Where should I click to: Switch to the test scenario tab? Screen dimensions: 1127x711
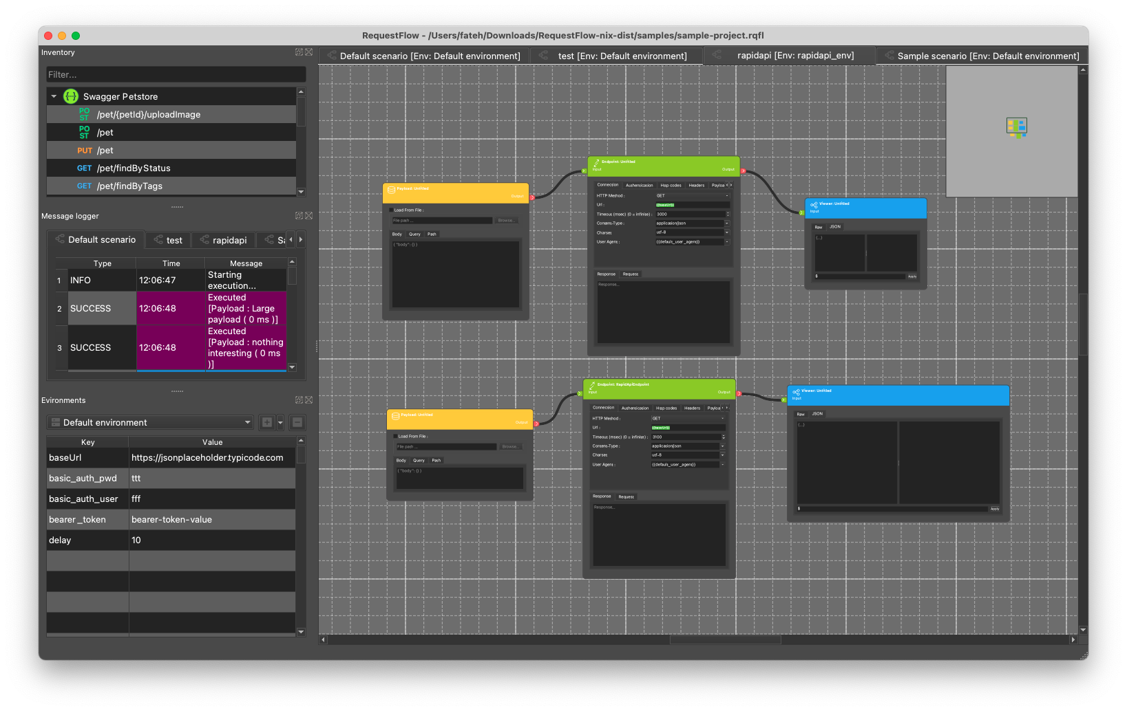coord(616,56)
